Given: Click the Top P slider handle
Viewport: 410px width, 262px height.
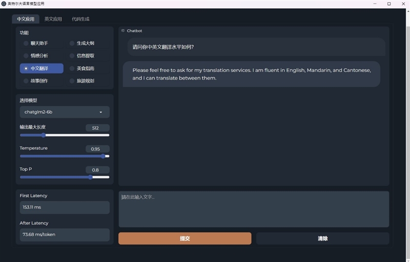Looking at the screenshot, I should point(90,177).
